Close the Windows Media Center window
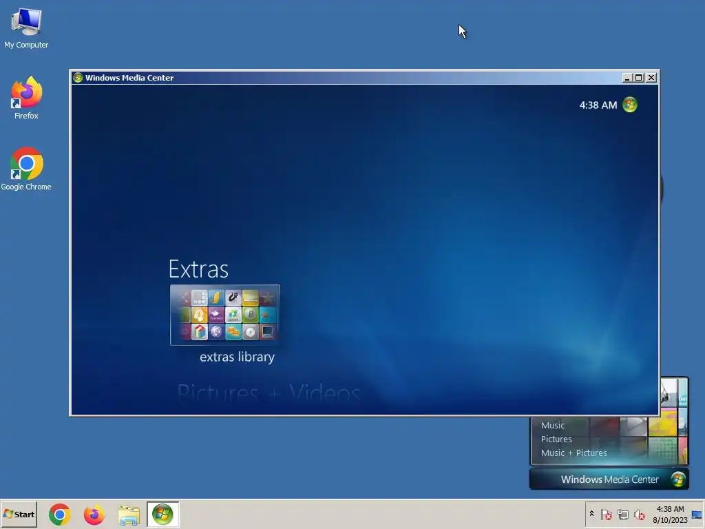 (651, 77)
